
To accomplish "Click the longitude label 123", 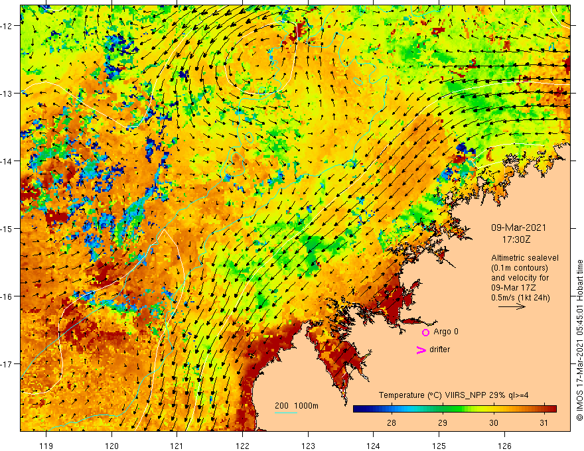I will pyautogui.click(x=308, y=446).
